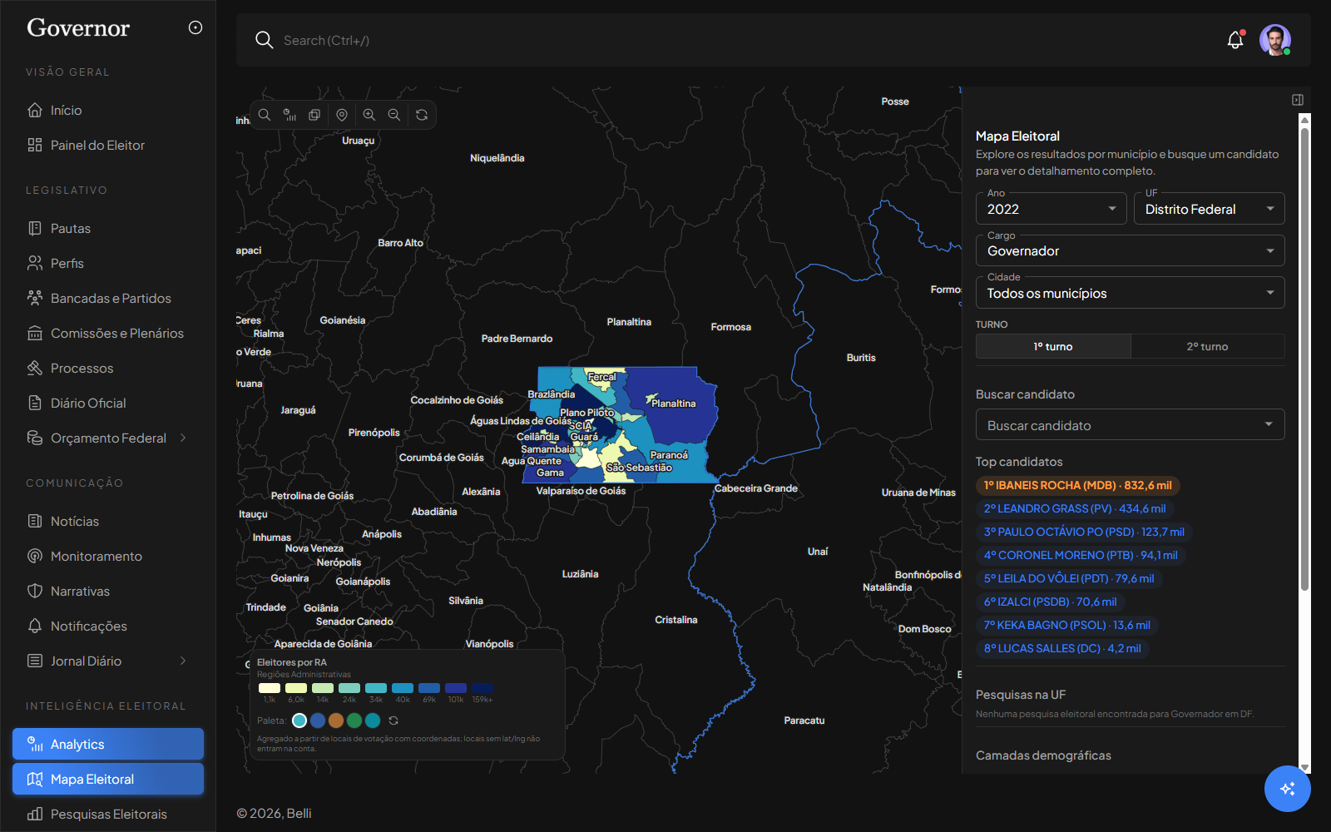Open the user avatar menu

tap(1274, 40)
